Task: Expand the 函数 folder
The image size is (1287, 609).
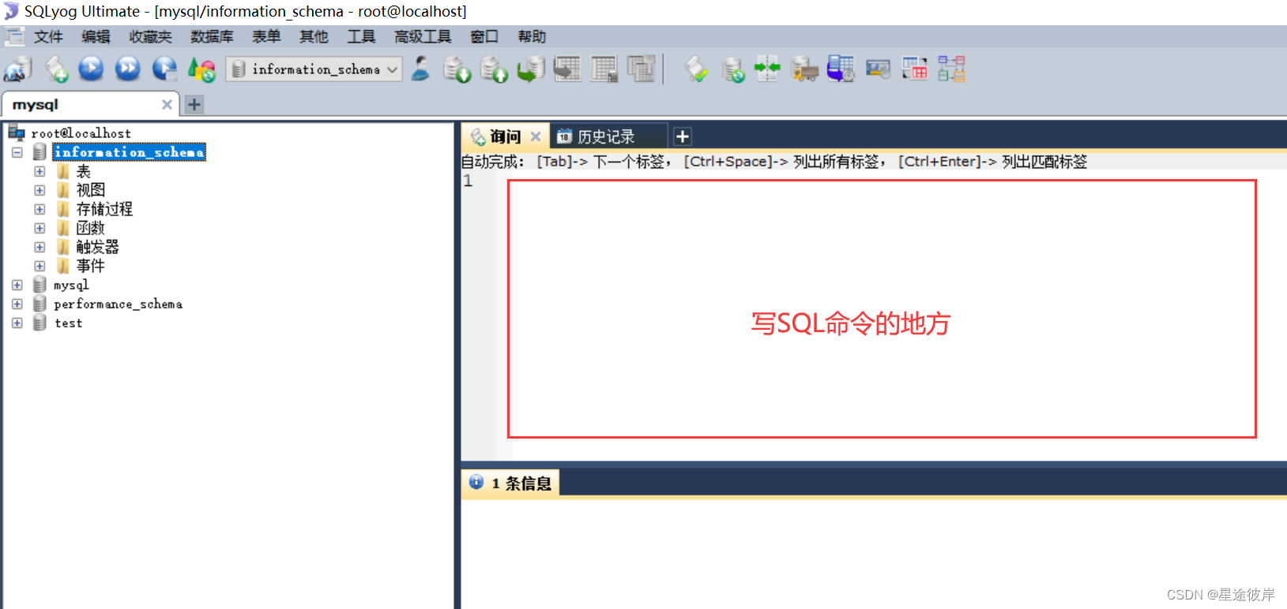Action: 40,228
